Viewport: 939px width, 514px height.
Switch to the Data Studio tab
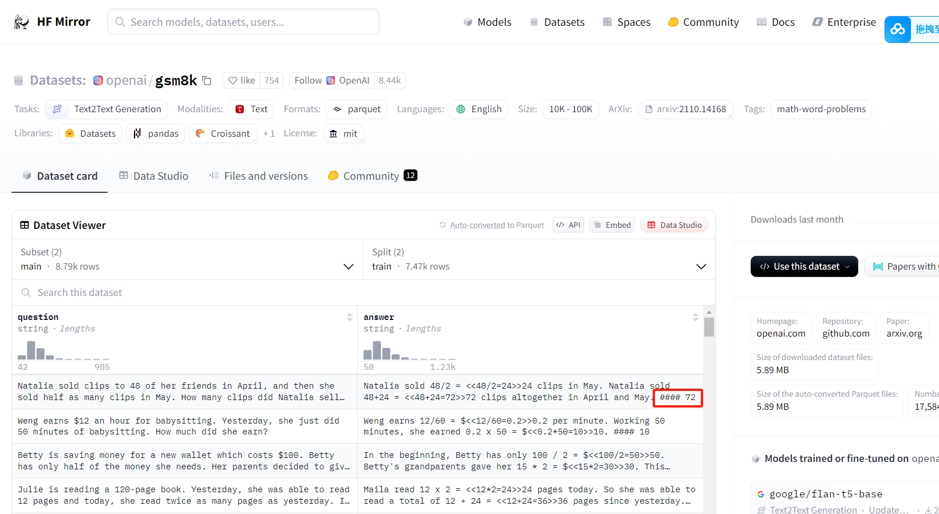[153, 176]
